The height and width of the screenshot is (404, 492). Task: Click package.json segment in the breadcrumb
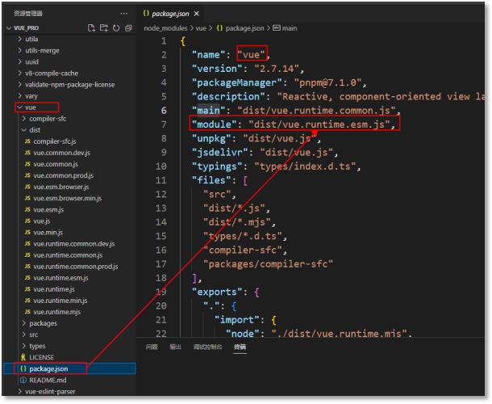pyautogui.click(x=240, y=28)
